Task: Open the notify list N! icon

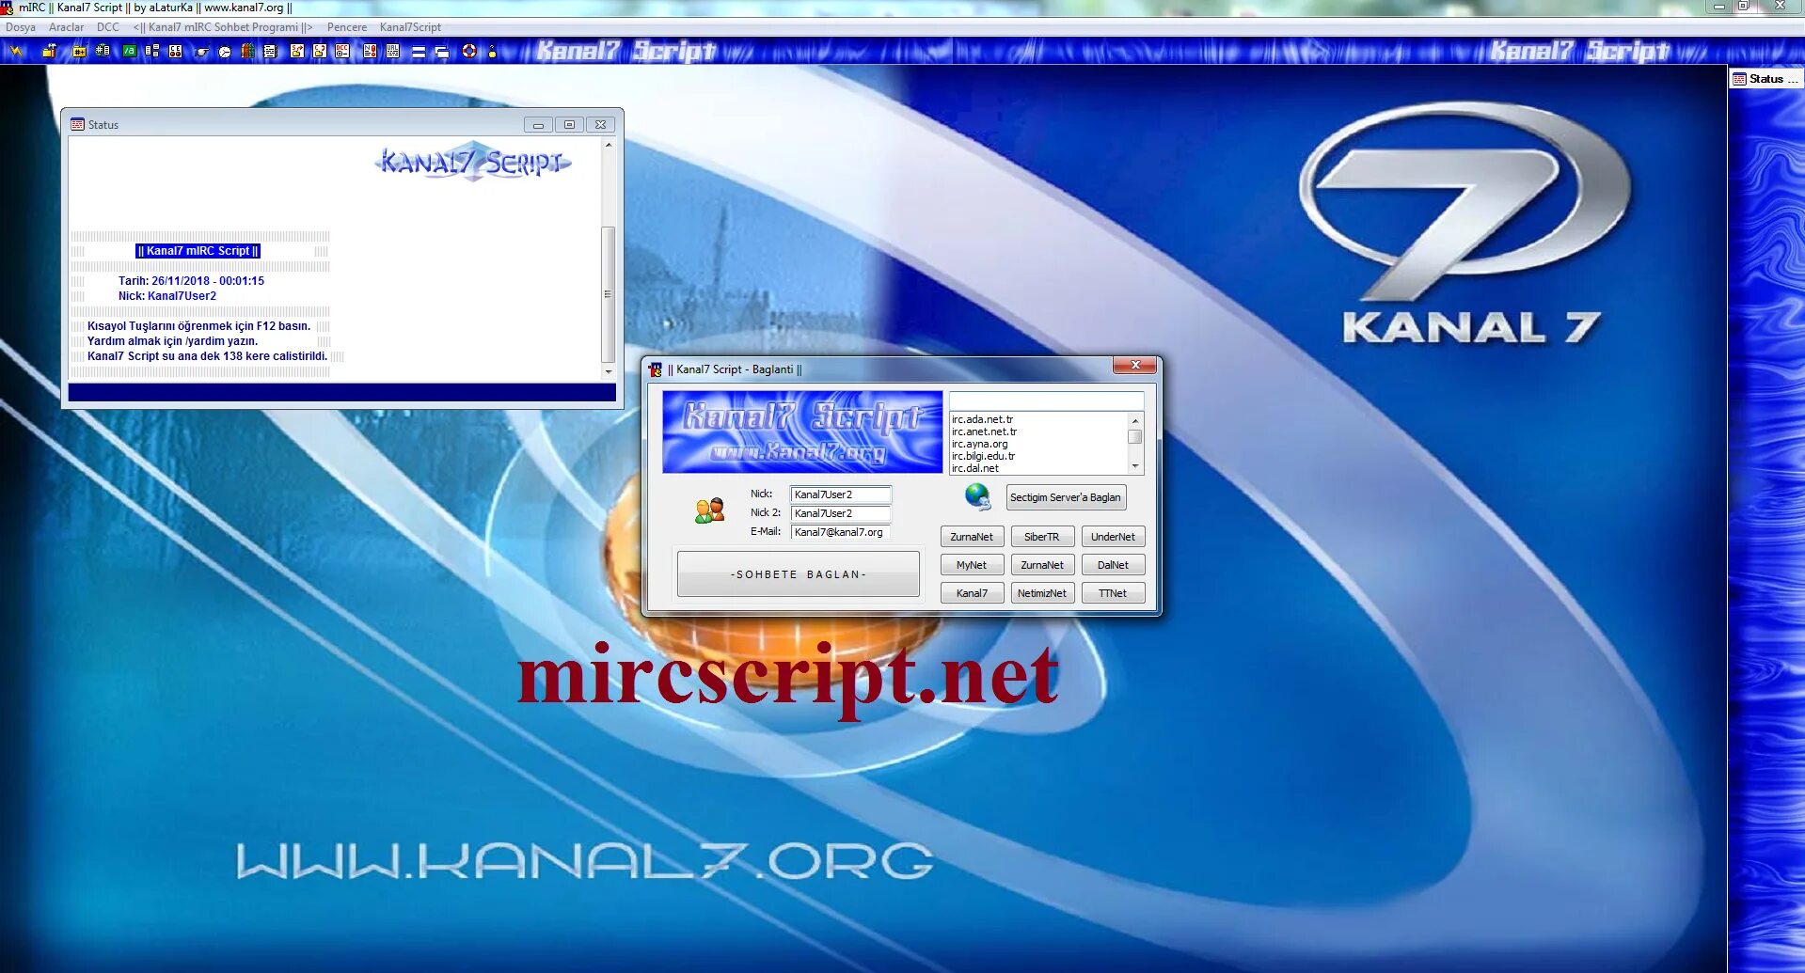Action: click(370, 51)
